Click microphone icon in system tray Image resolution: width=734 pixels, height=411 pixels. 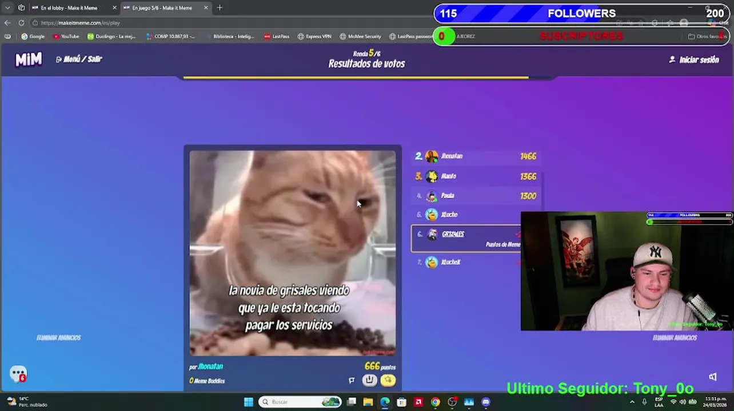(644, 402)
